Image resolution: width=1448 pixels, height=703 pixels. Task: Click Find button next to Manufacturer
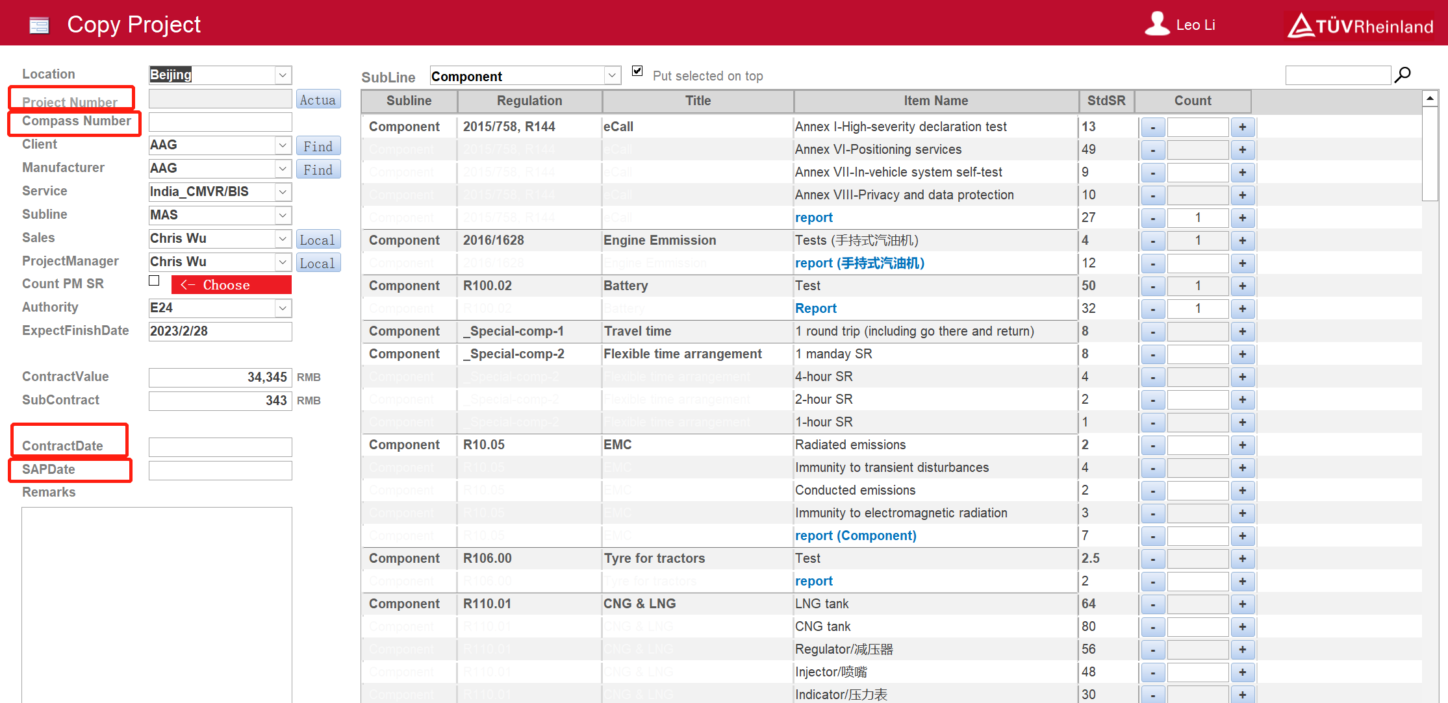point(318,169)
